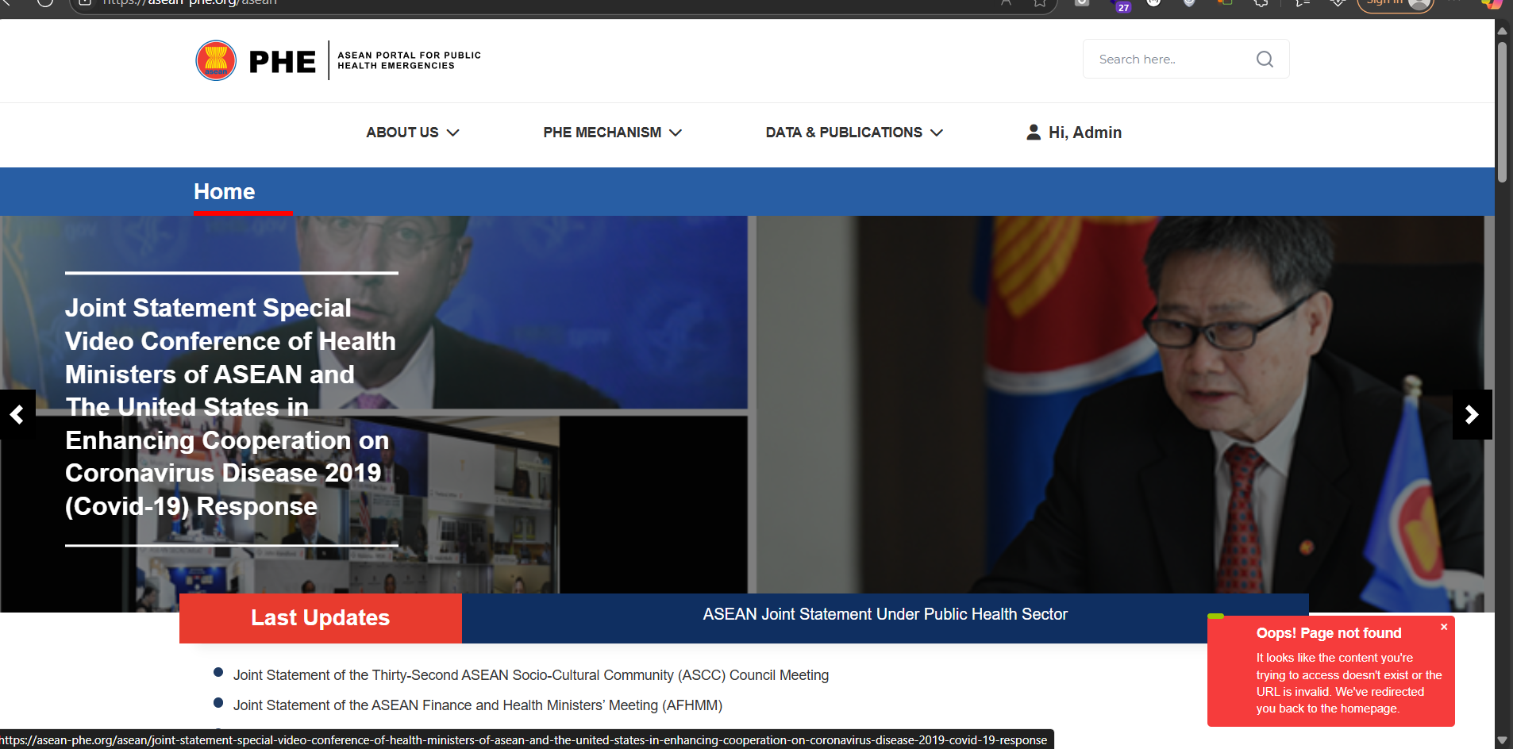Close the Oops! Page not found notification
The image size is (1513, 749).
1443,627
